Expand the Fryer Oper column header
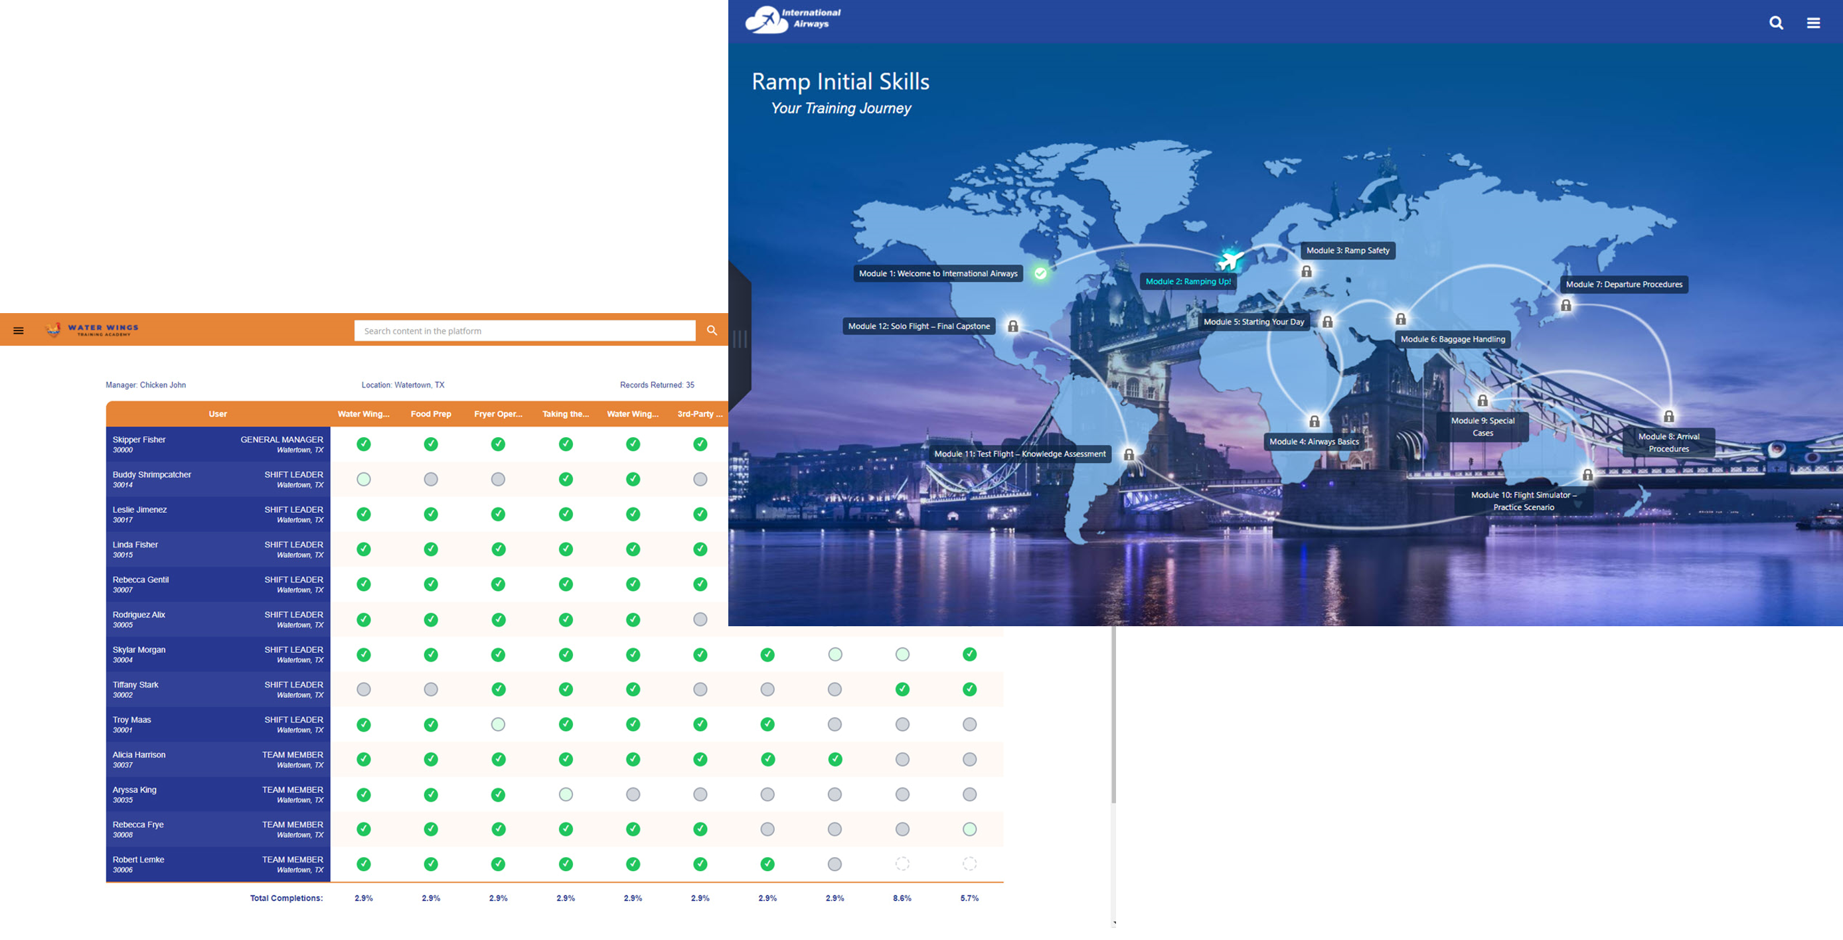 tap(497, 414)
